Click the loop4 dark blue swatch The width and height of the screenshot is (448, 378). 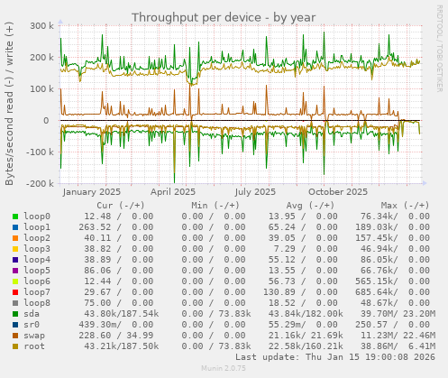click(15, 260)
